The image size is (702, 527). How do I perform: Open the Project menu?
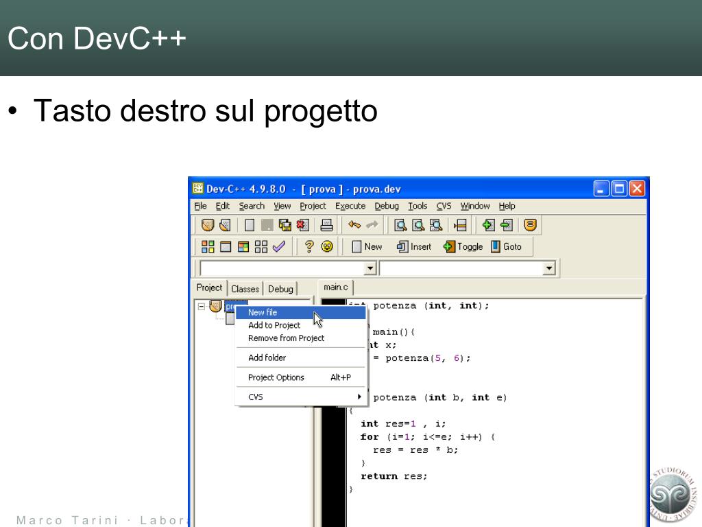pyautogui.click(x=313, y=206)
